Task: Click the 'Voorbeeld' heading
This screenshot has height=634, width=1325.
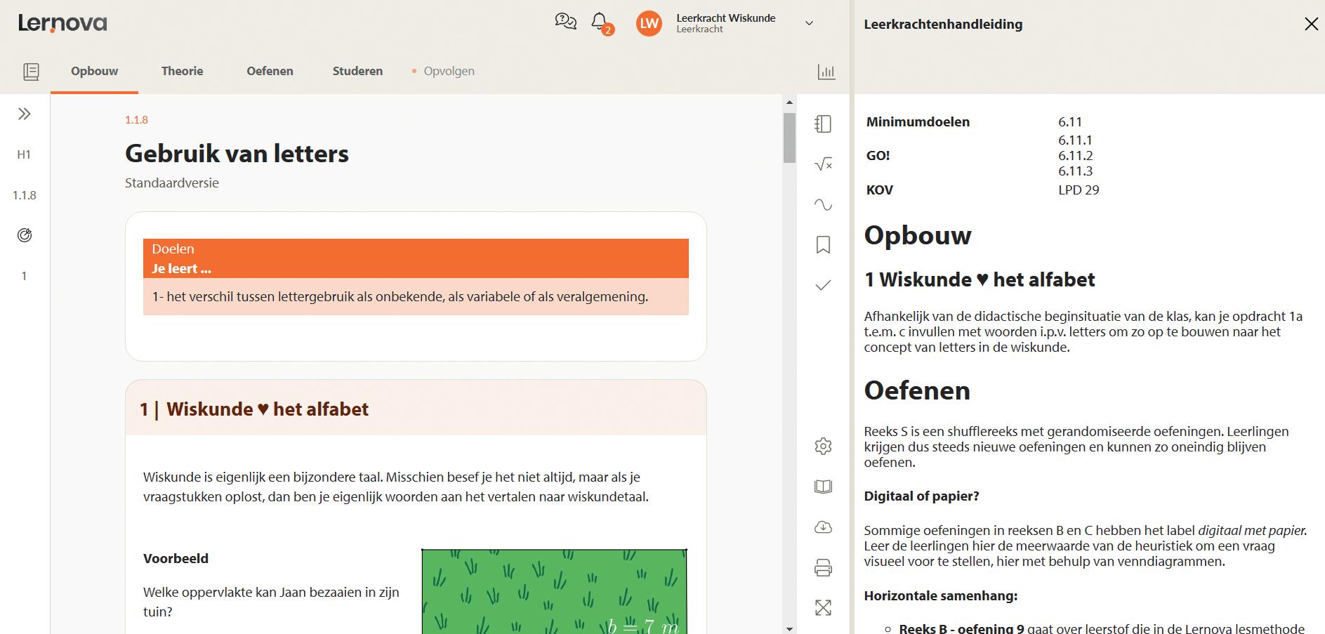Action: coord(176,558)
